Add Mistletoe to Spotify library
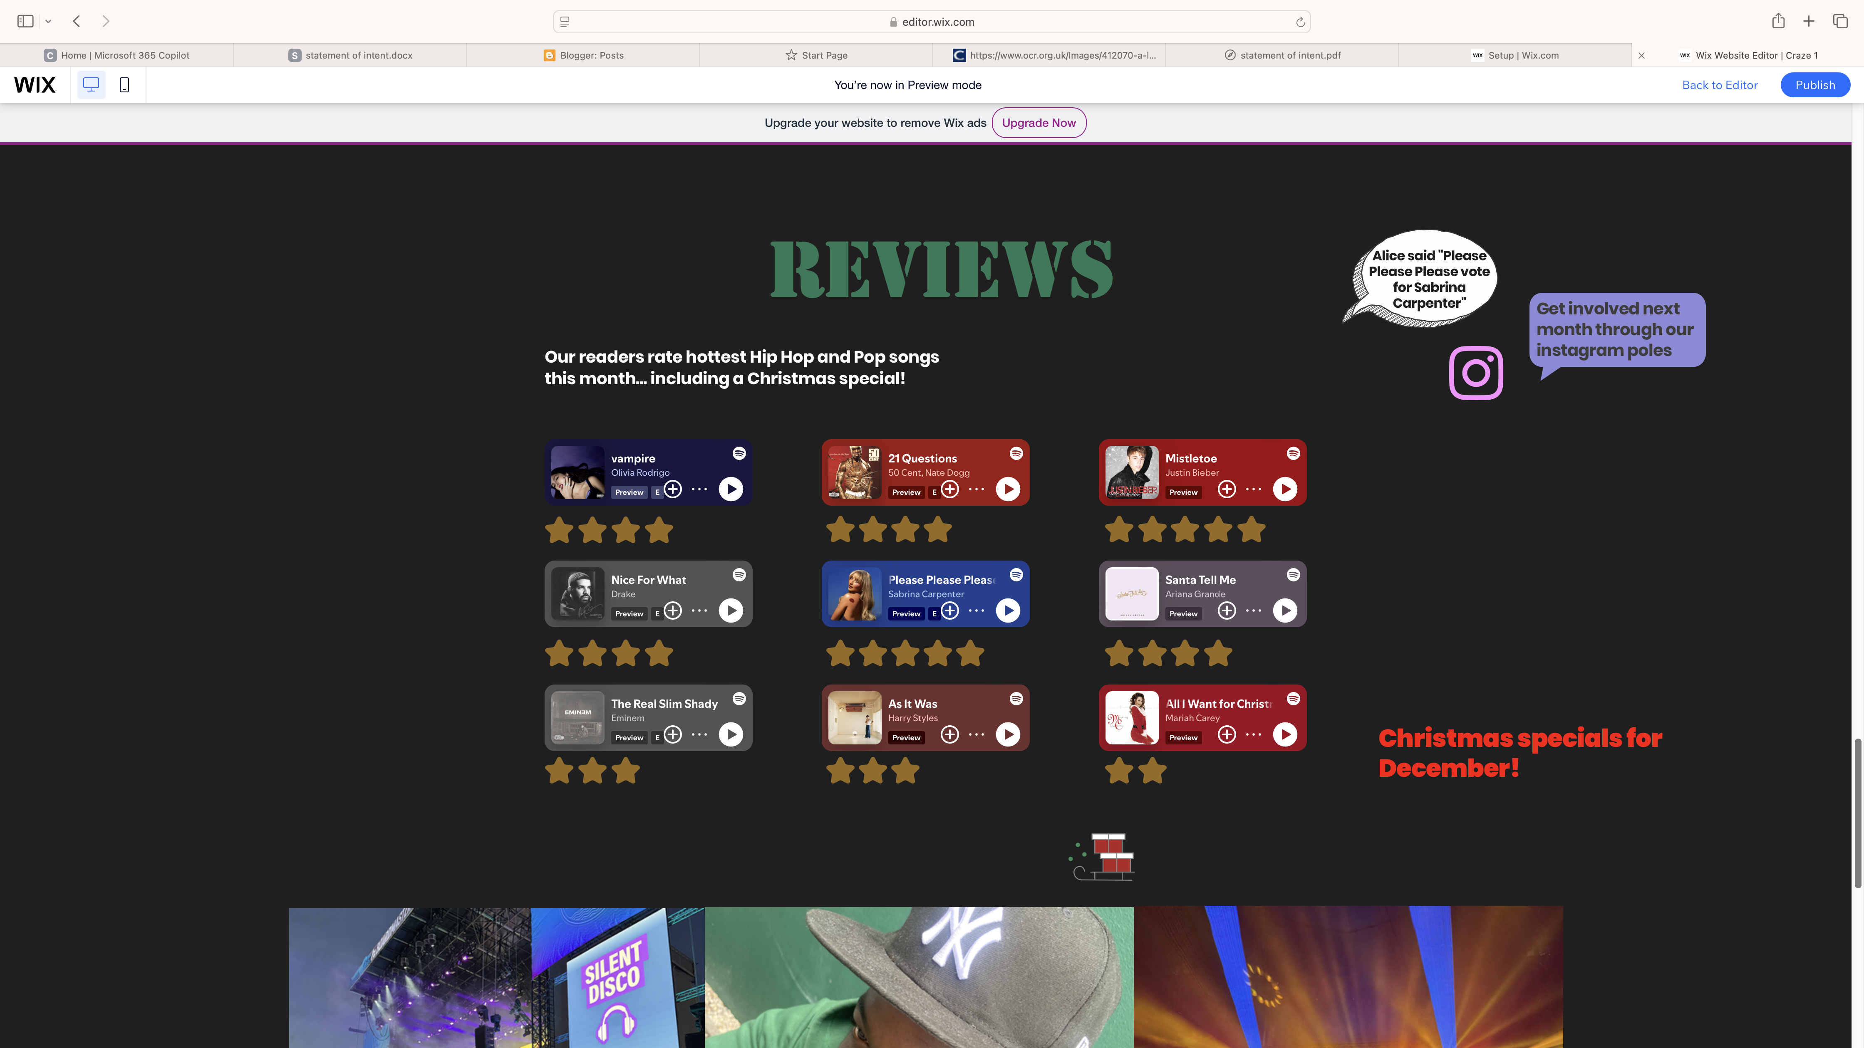This screenshot has width=1864, height=1048. click(1227, 489)
